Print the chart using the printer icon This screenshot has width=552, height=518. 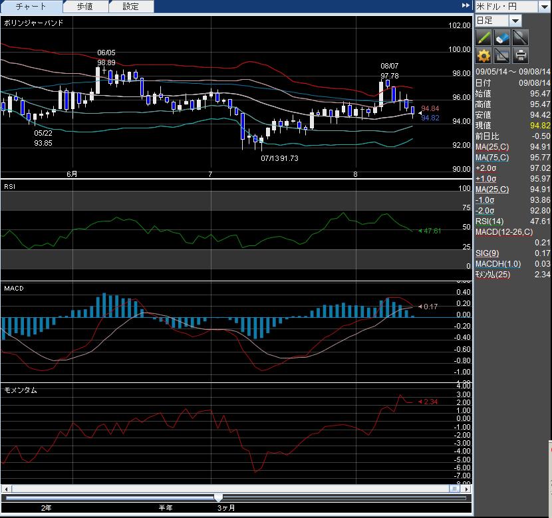click(x=521, y=55)
